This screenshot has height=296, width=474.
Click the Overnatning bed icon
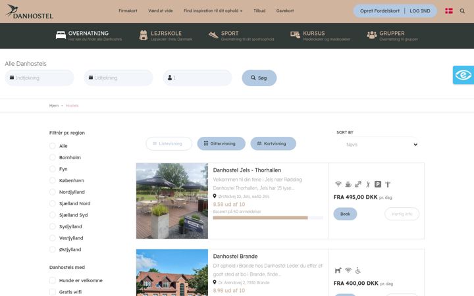click(61, 35)
